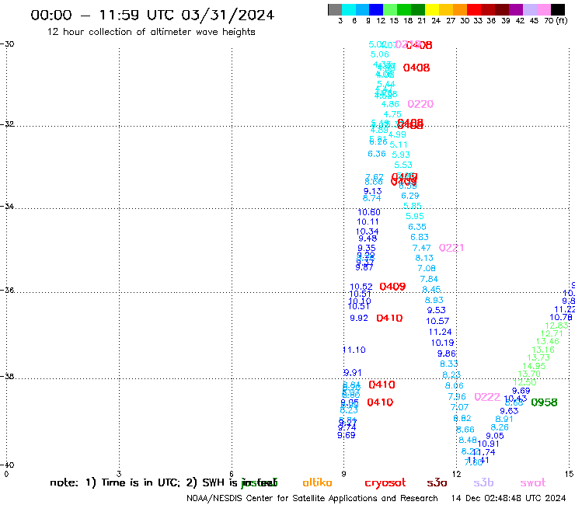Click the wave height value '10.19'
575x505 pixels.
click(x=442, y=343)
